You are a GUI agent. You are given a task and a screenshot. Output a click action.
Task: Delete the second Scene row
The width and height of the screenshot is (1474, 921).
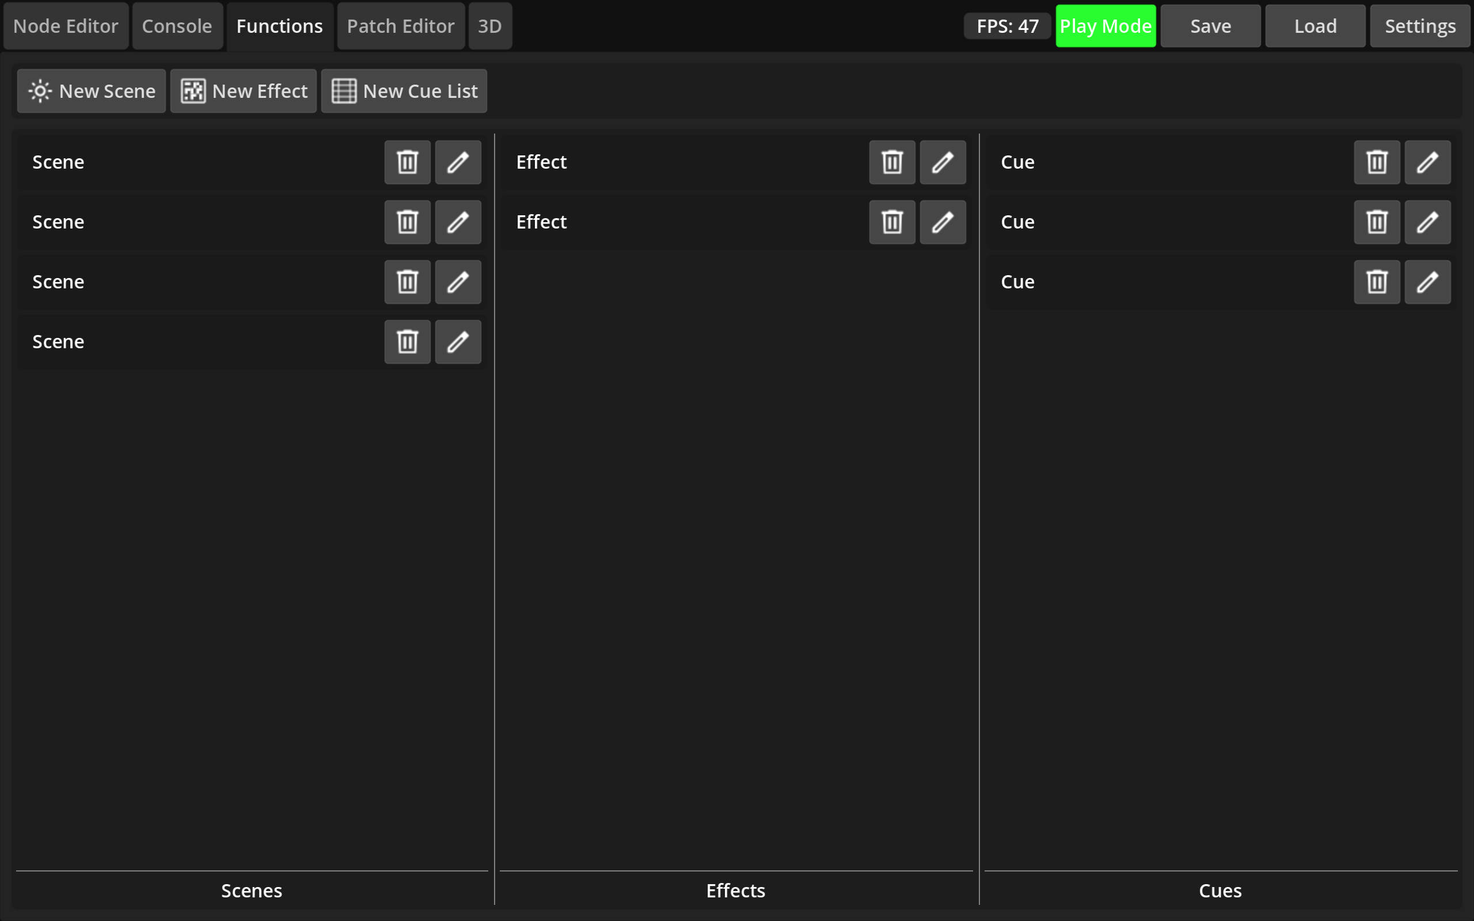(408, 222)
